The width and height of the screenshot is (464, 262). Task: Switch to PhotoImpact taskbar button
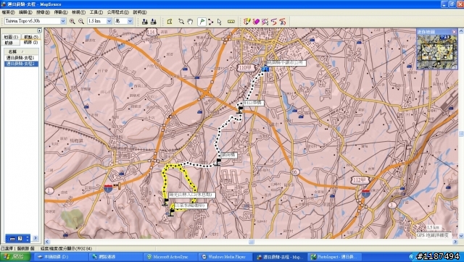334,257
